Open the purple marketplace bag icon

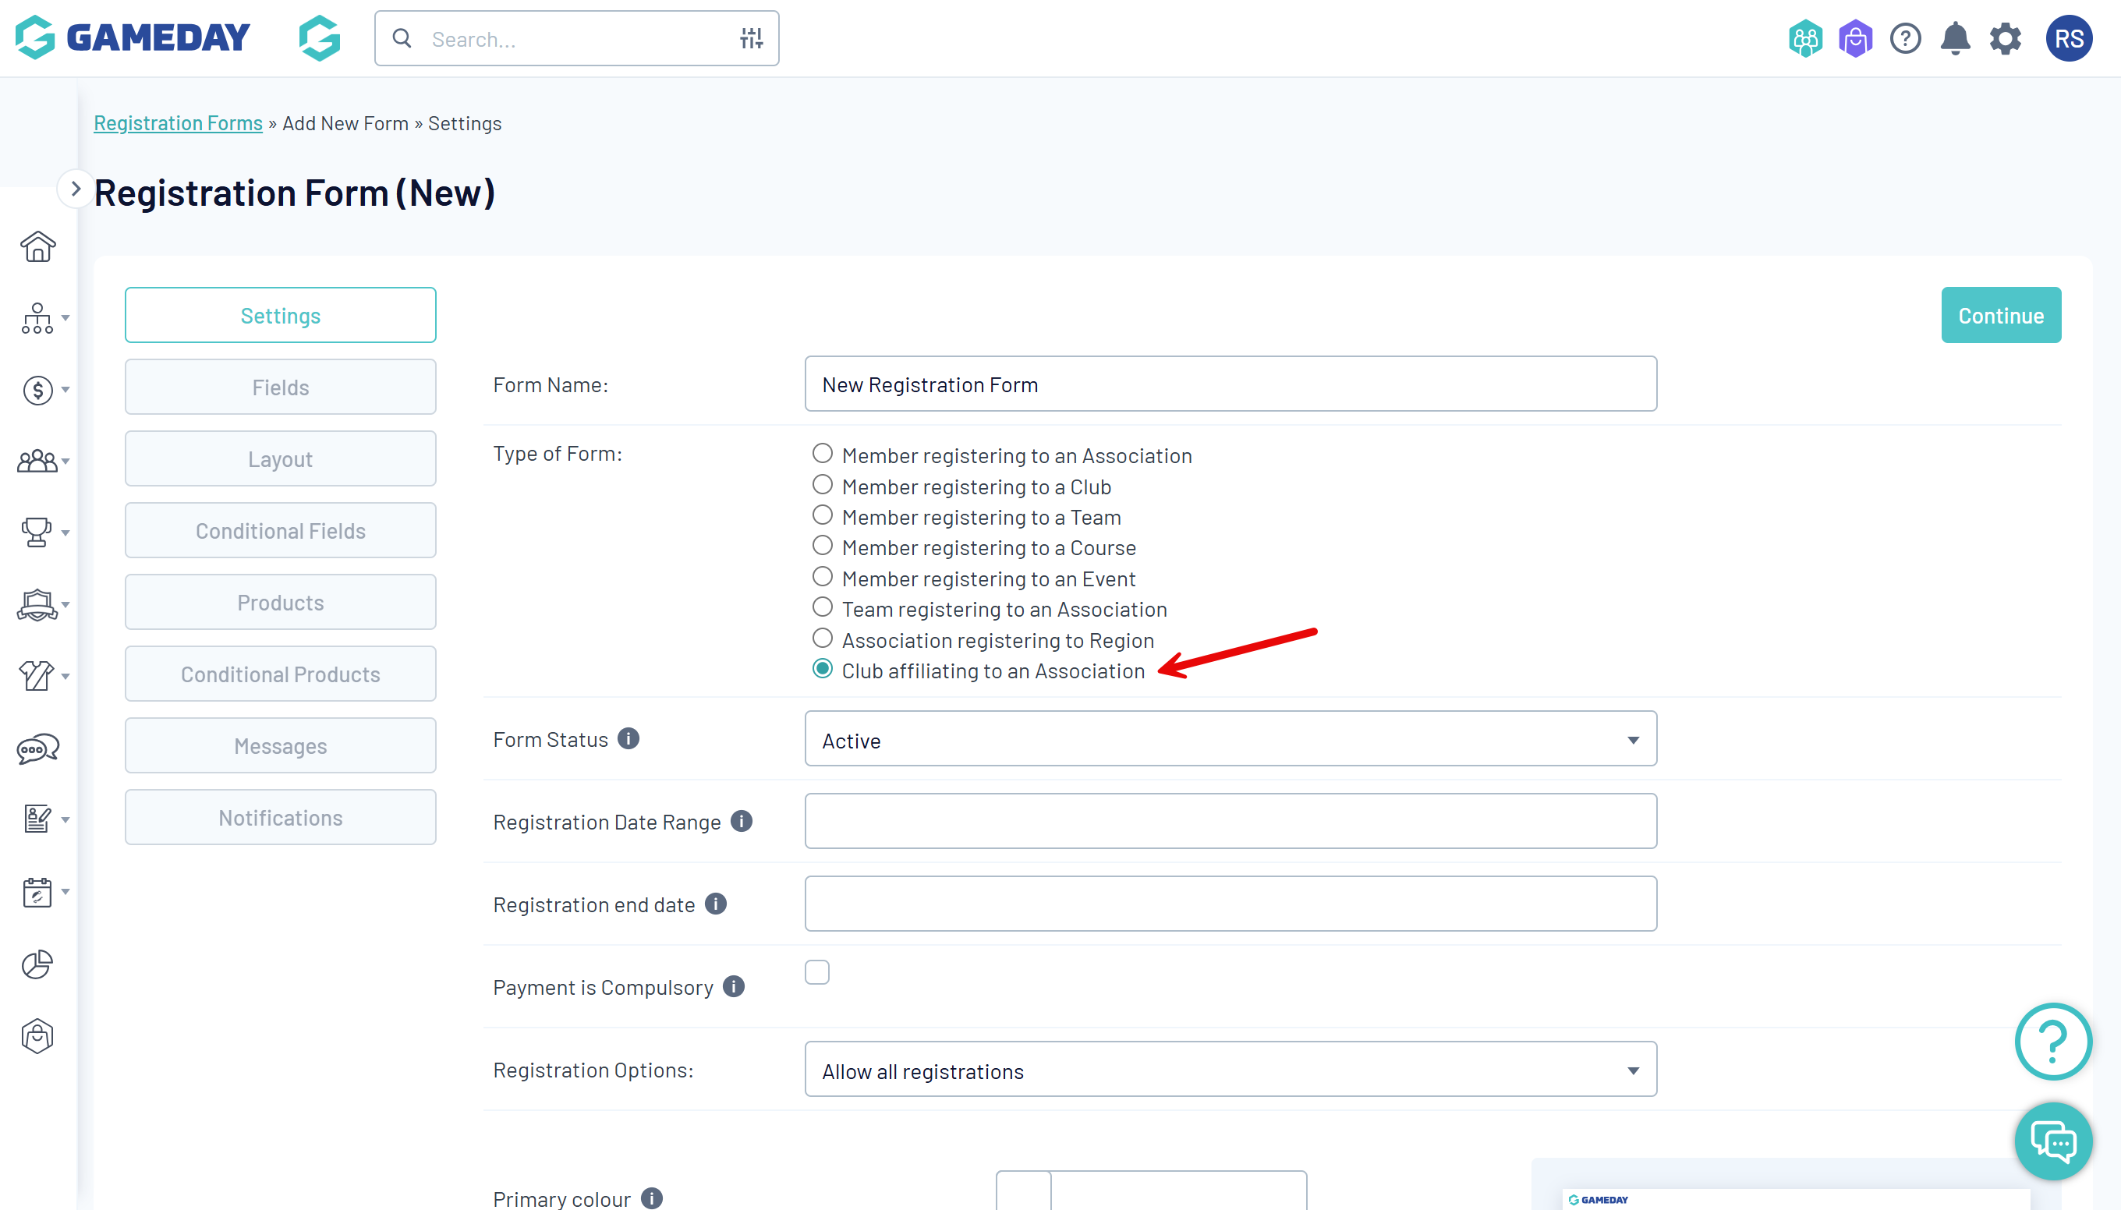(1855, 38)
